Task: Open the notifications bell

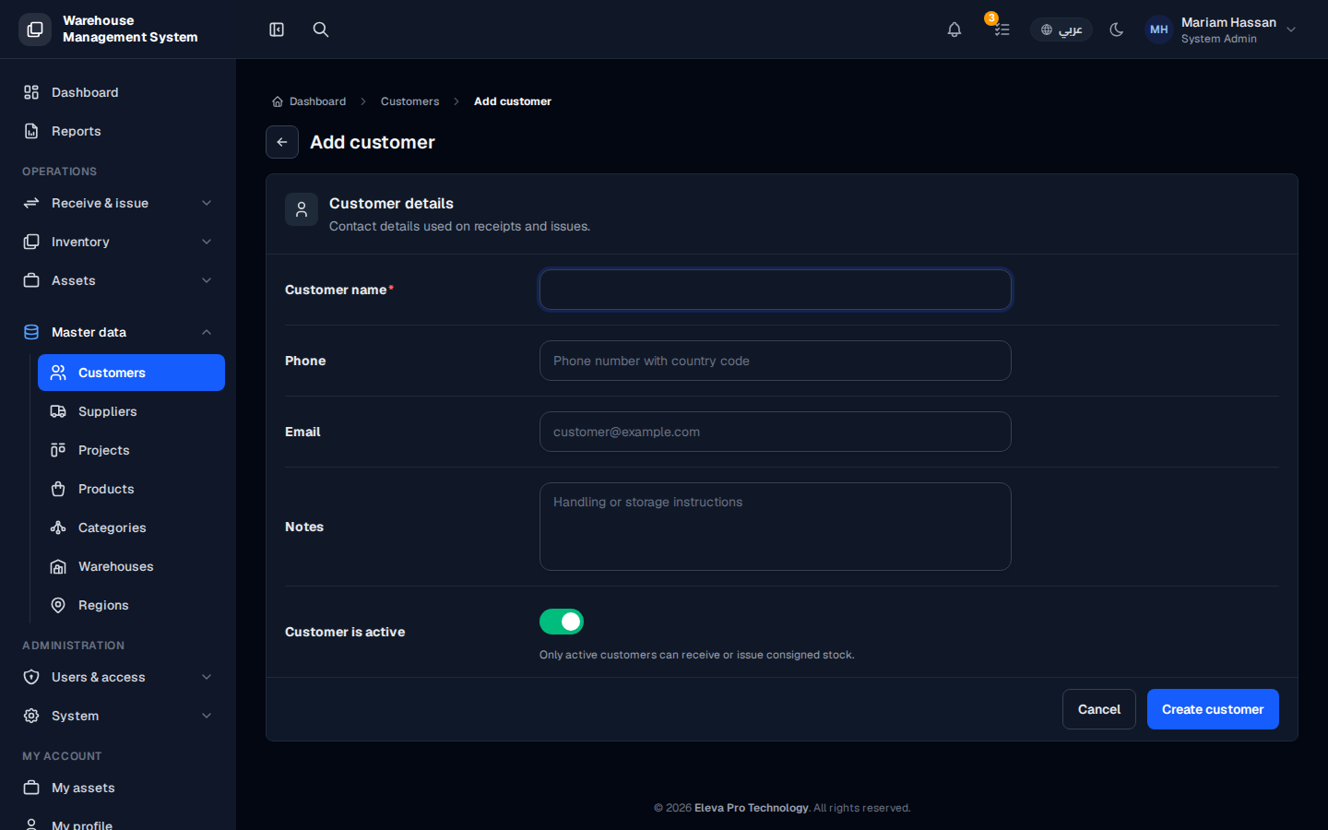Action: (954, 30)
